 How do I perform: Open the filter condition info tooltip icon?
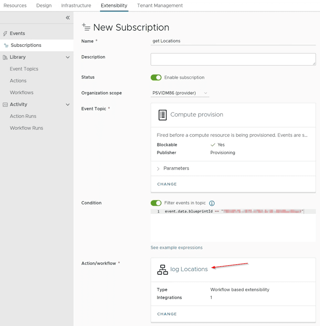point(212,203)
